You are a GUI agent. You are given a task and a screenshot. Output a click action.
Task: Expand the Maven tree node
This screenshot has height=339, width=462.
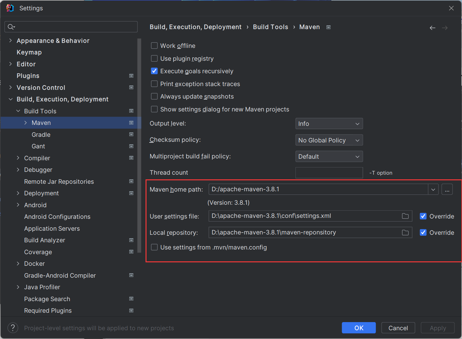[26, 123]
